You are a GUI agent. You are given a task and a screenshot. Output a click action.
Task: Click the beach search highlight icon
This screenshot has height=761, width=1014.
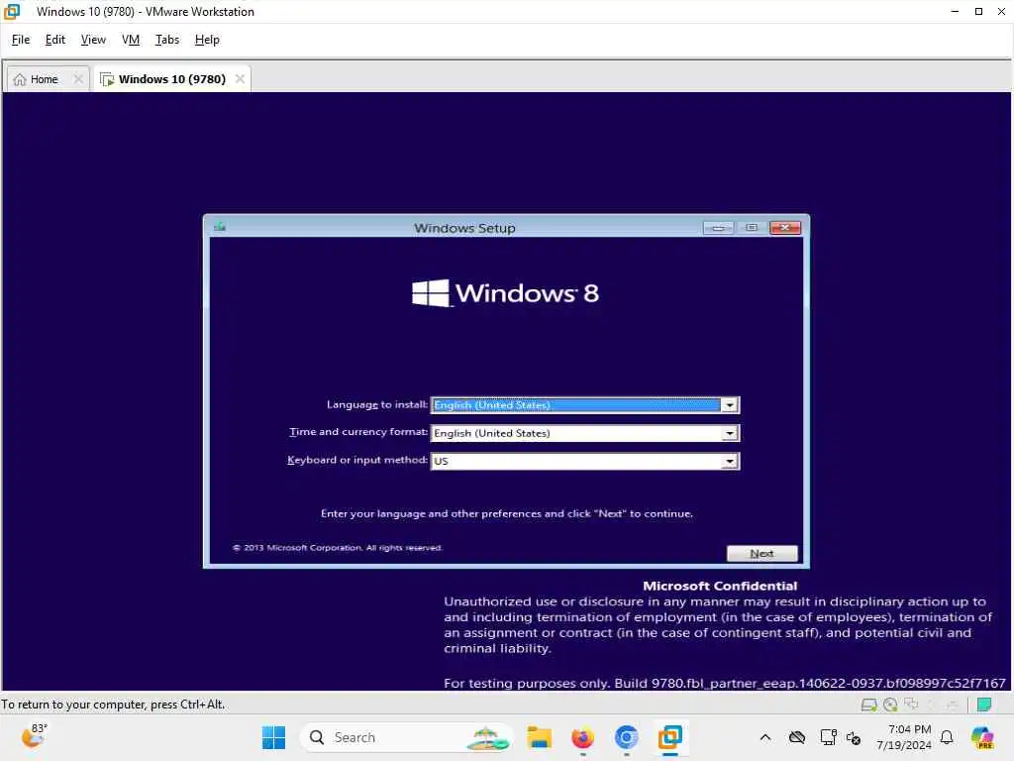click(489, 738)
